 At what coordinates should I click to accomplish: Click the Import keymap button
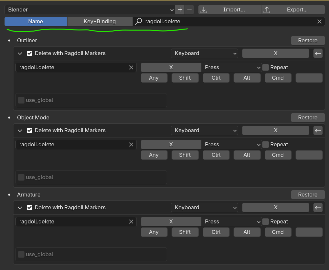(x=229, y=10)
